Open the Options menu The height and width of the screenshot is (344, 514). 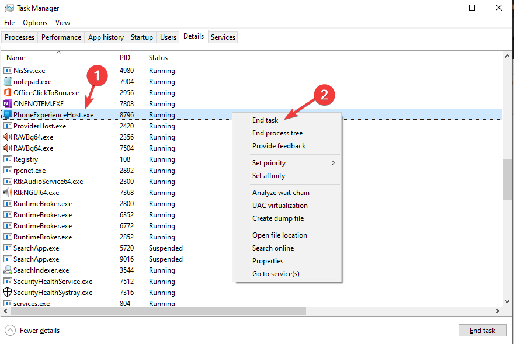[35, 23]
